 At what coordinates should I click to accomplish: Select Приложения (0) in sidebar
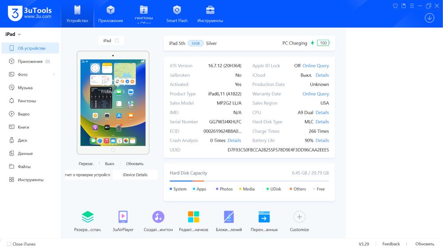tap(31, 61)
